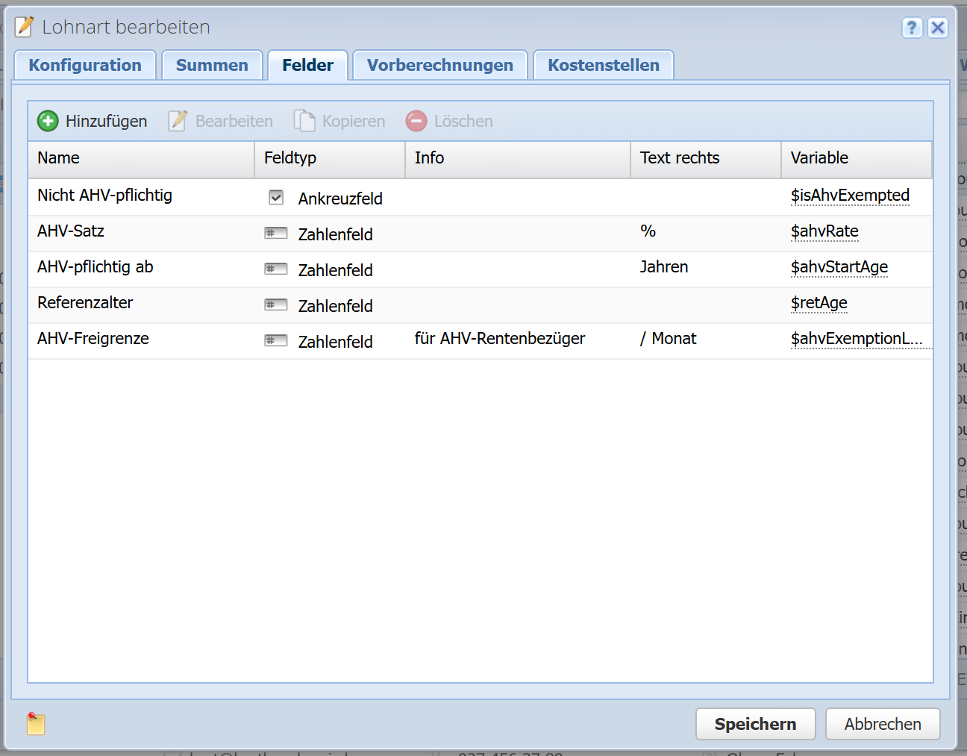967x756 pixels.
Task: Click the $isAhvExempted variable link
Action: point(849,196)
